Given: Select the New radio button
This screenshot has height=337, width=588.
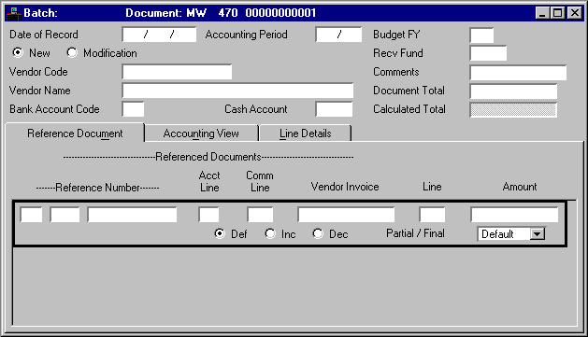Looking at the screenshot, I should coord(18,52).
